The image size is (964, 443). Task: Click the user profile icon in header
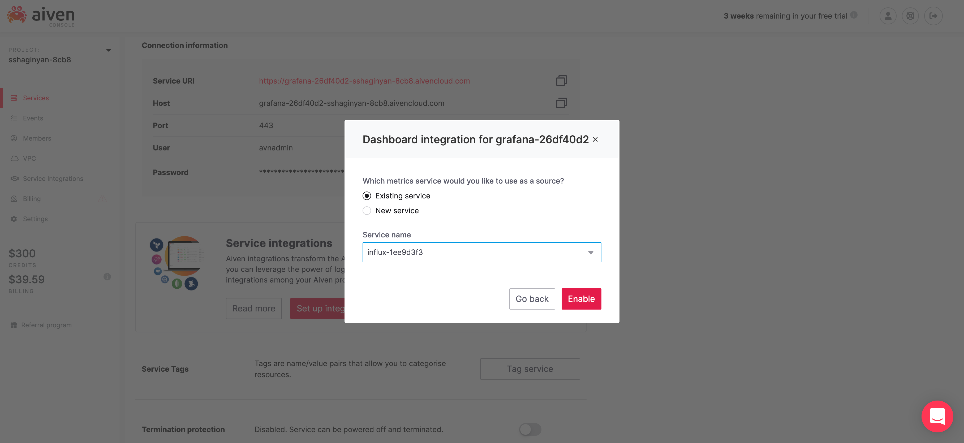pos(888,16)
